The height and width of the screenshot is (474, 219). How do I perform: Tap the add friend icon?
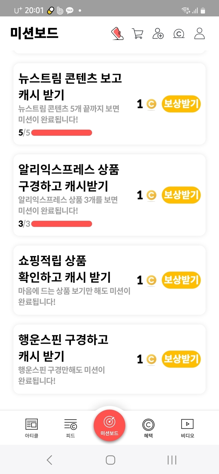158,33
